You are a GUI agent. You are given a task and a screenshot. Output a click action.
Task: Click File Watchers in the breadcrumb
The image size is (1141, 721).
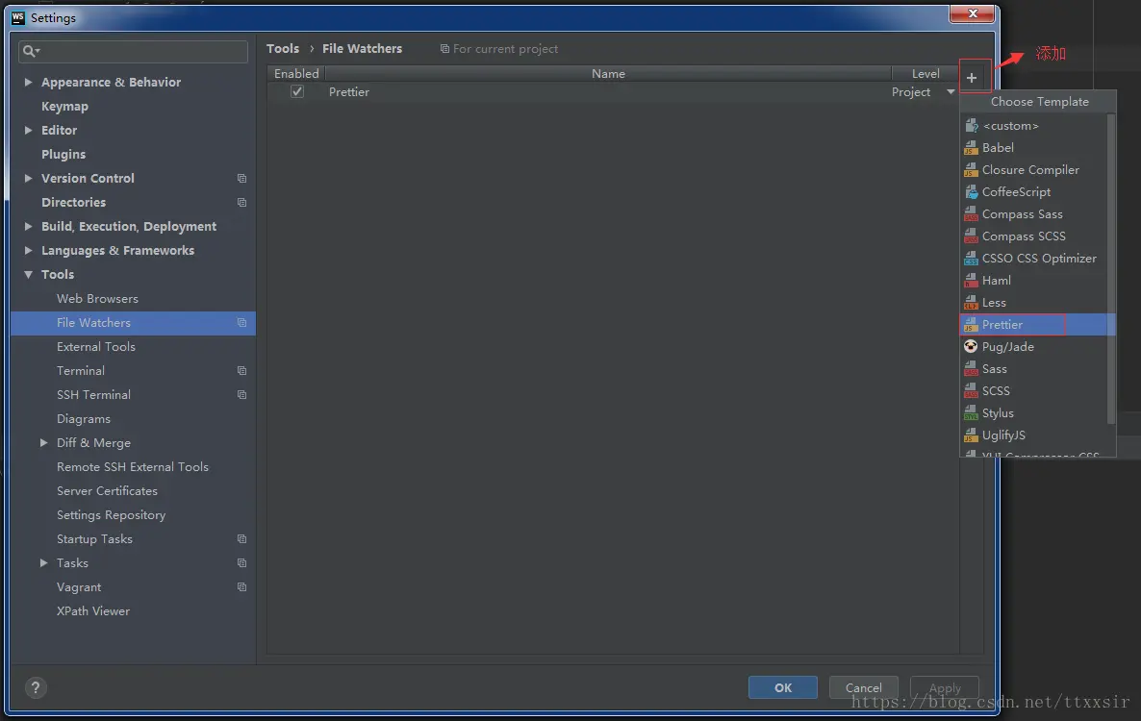point(362,48)
